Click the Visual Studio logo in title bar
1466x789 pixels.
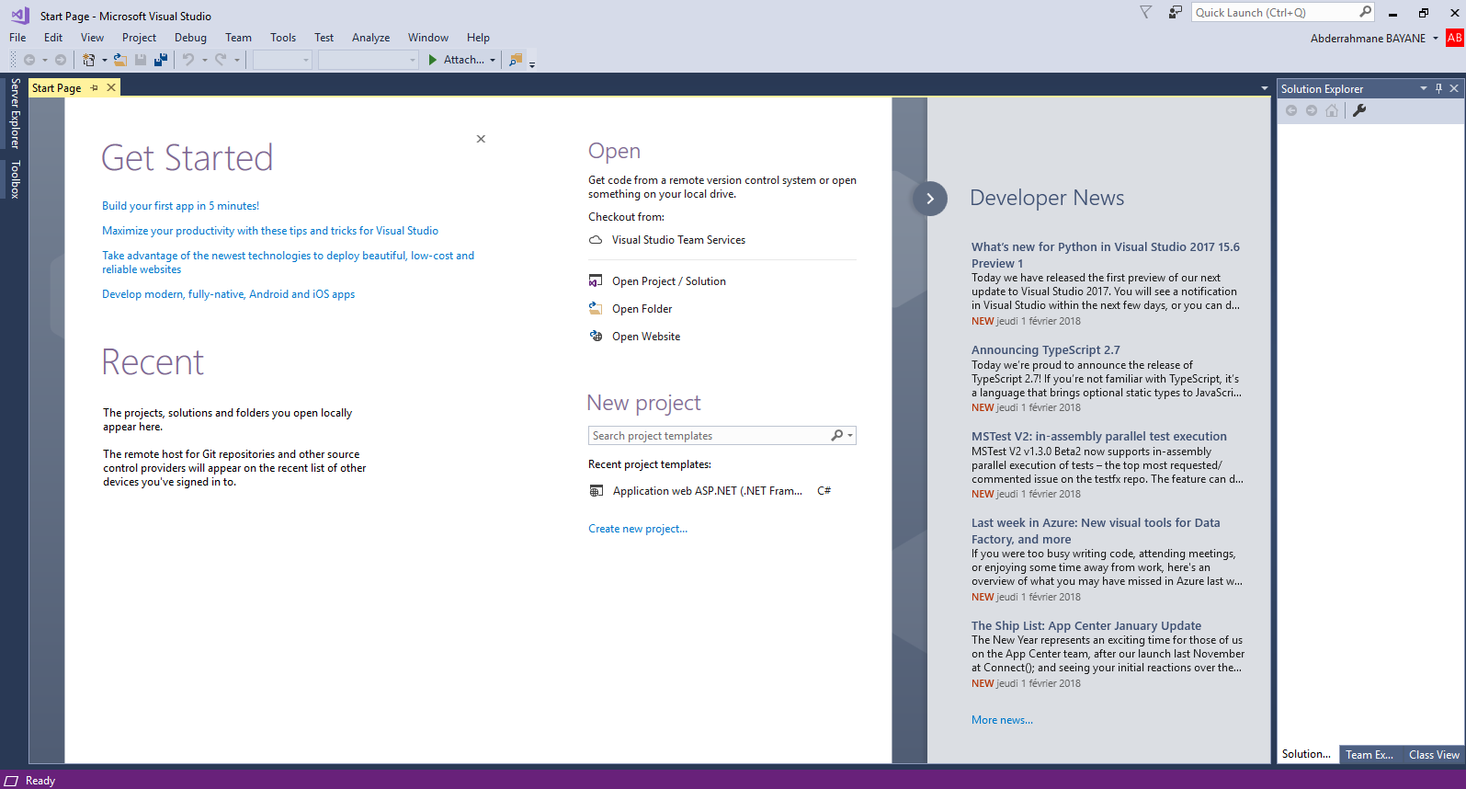[x=20, y=16]
